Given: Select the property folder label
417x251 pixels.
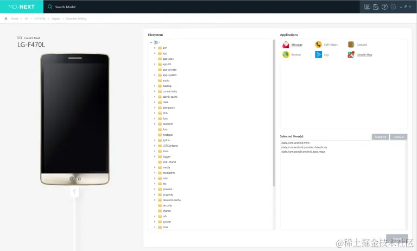Looking at the screenshot, I should tap(168, 194).
